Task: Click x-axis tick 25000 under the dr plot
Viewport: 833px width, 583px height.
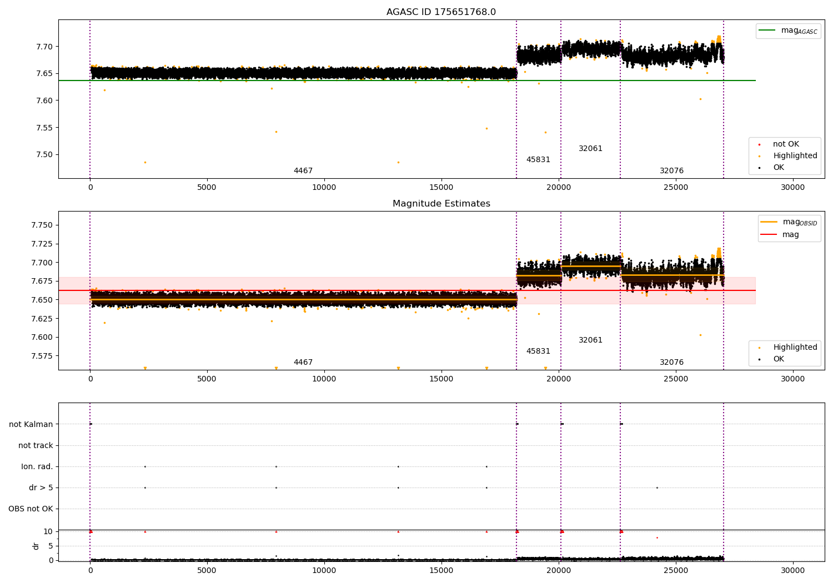Action: point(676,571)
